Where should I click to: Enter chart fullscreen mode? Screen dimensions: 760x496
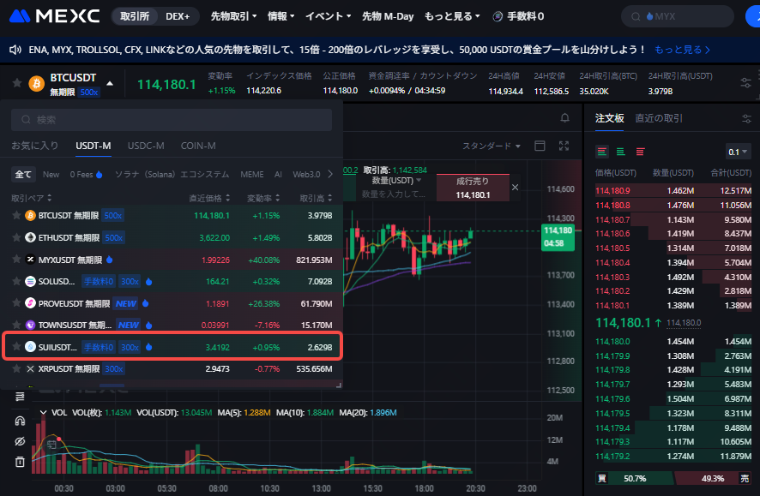pyautogui.click(x=564, y=146)
